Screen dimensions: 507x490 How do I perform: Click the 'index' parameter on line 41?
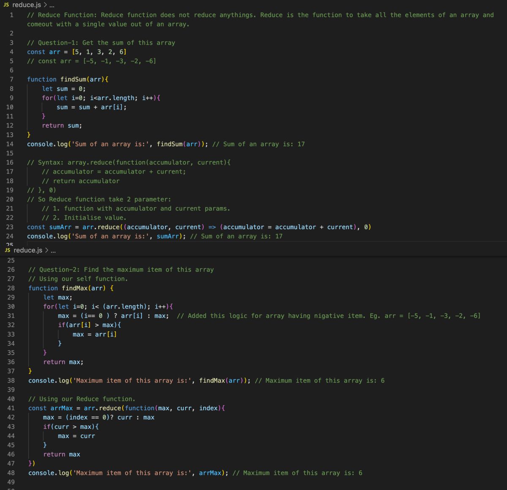pyautogui.click(x=208, y=408)
